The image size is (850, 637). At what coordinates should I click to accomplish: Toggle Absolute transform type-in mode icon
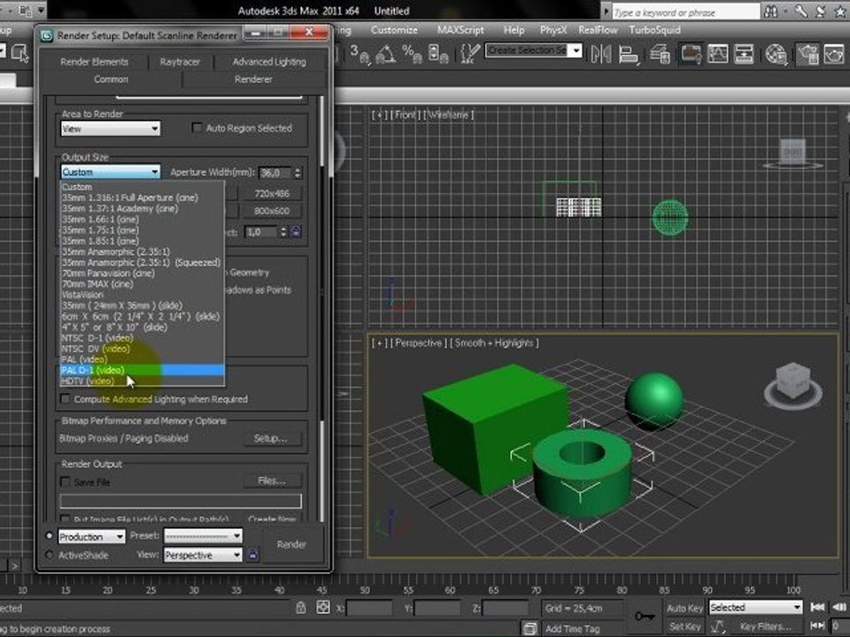click(323, 607)
